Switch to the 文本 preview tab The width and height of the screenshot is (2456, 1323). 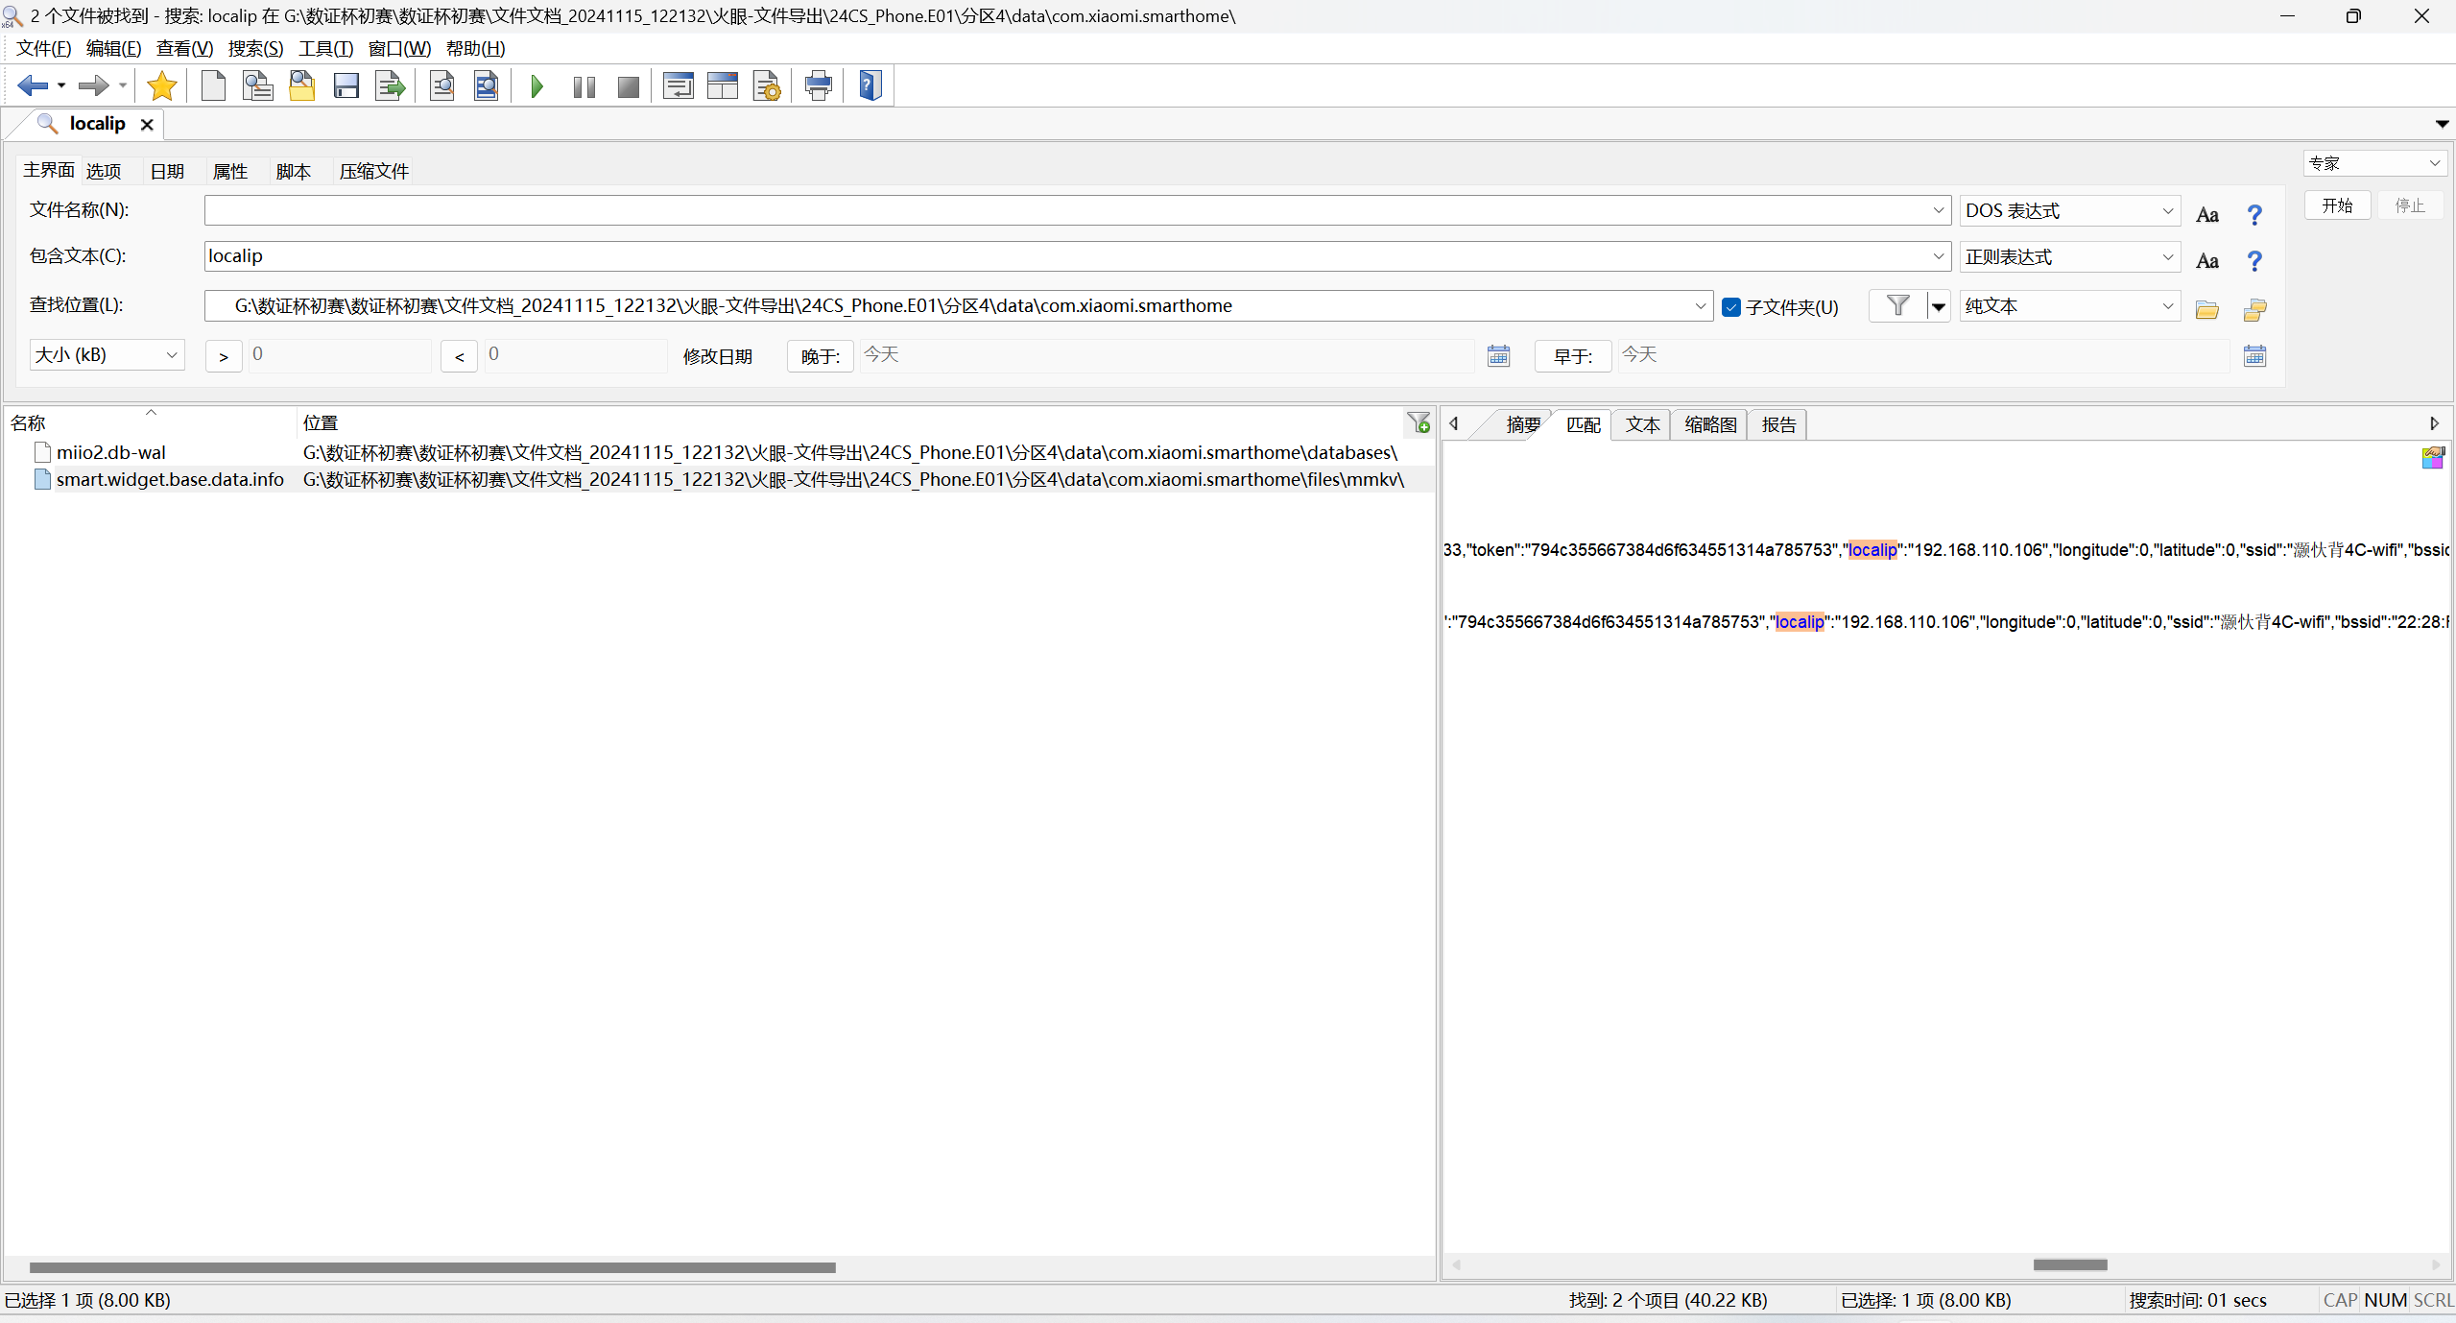(1641, 424)
